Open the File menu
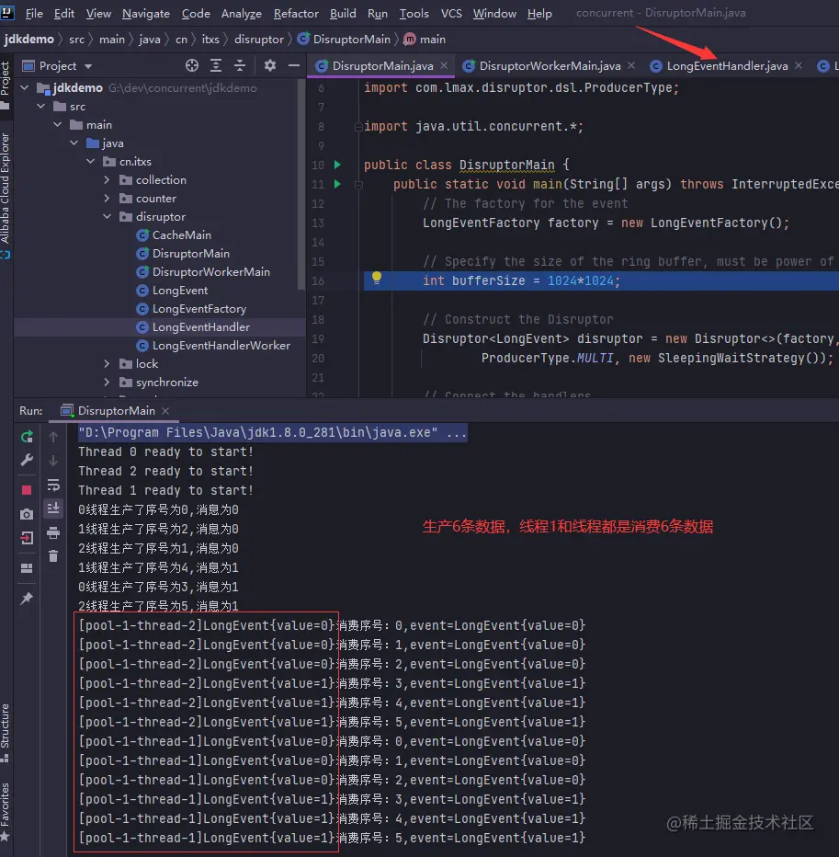The height and width of the screenshot is (857, 839). click(x=34, y=13)
